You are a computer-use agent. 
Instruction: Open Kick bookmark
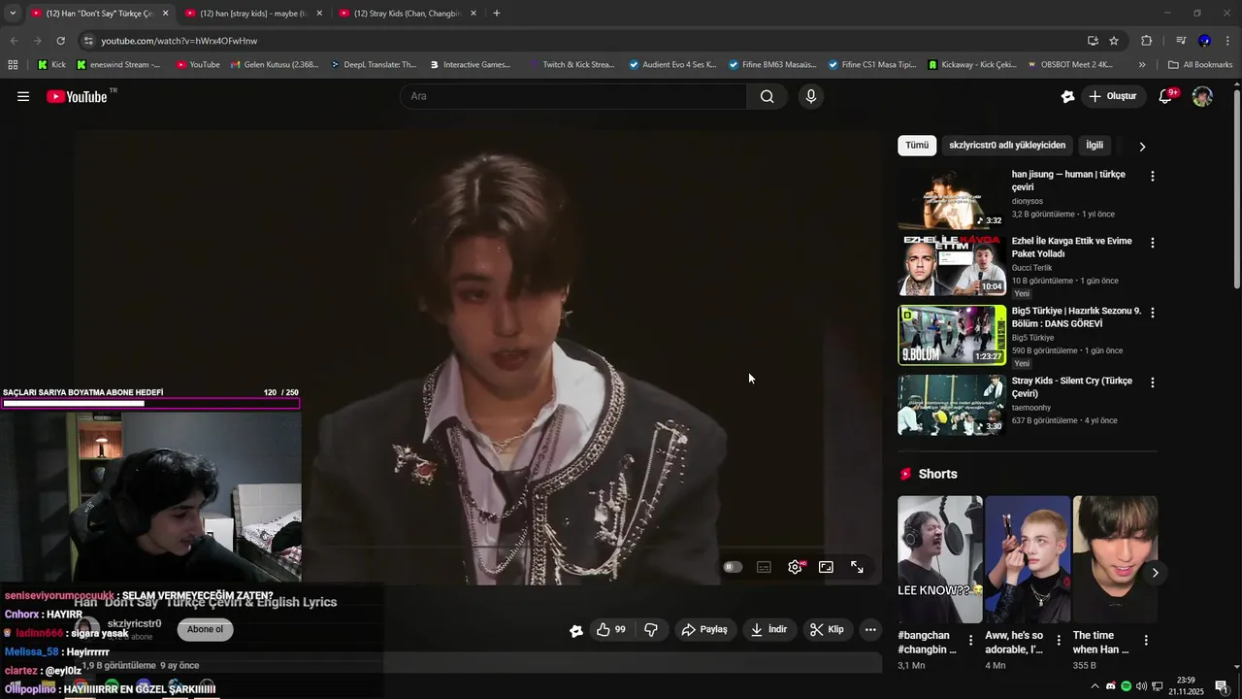[51, 65]
